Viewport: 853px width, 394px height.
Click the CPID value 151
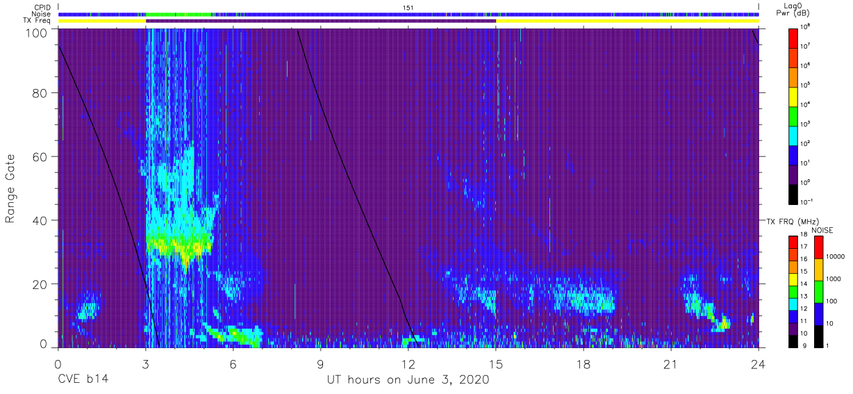coord(408,7)
